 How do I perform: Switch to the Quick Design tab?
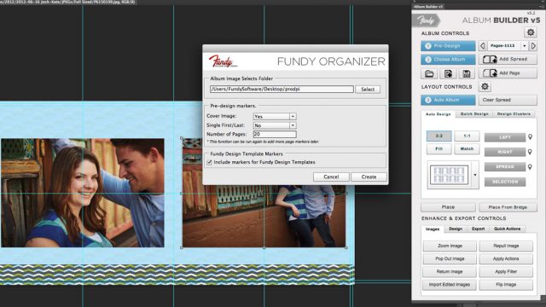(x=474, y=113)
